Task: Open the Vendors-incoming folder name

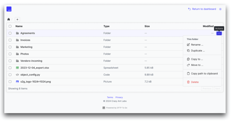Action: point(31,61)
